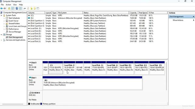Viewport: 195px width, 109px height.
Task: Click the Computer Management title bar icon
Action: click(x=1, y=1)
